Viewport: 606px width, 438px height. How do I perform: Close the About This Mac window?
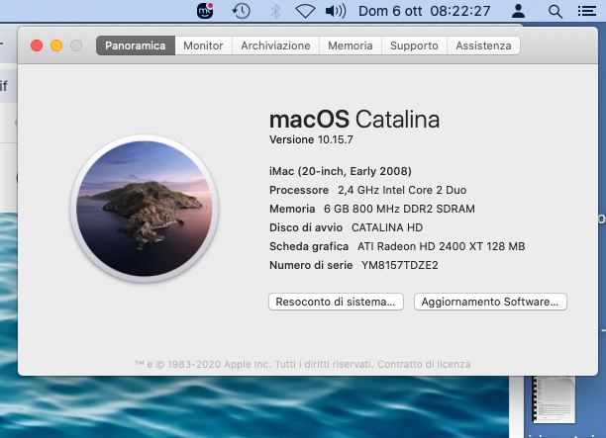point(37,45)
